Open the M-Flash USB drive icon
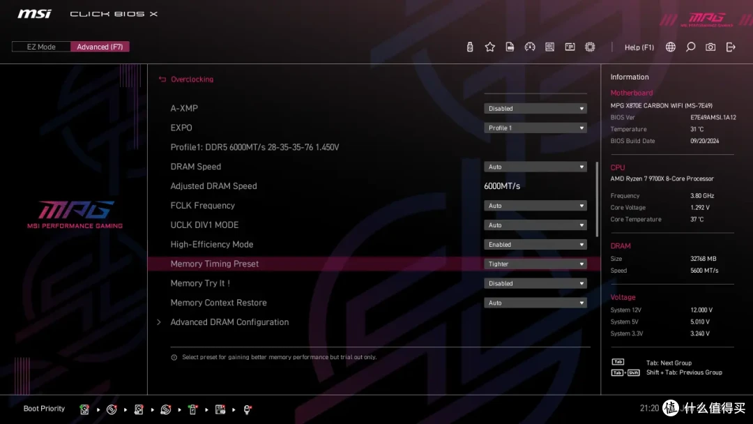The image size is (753, 424). pos(470,47)
